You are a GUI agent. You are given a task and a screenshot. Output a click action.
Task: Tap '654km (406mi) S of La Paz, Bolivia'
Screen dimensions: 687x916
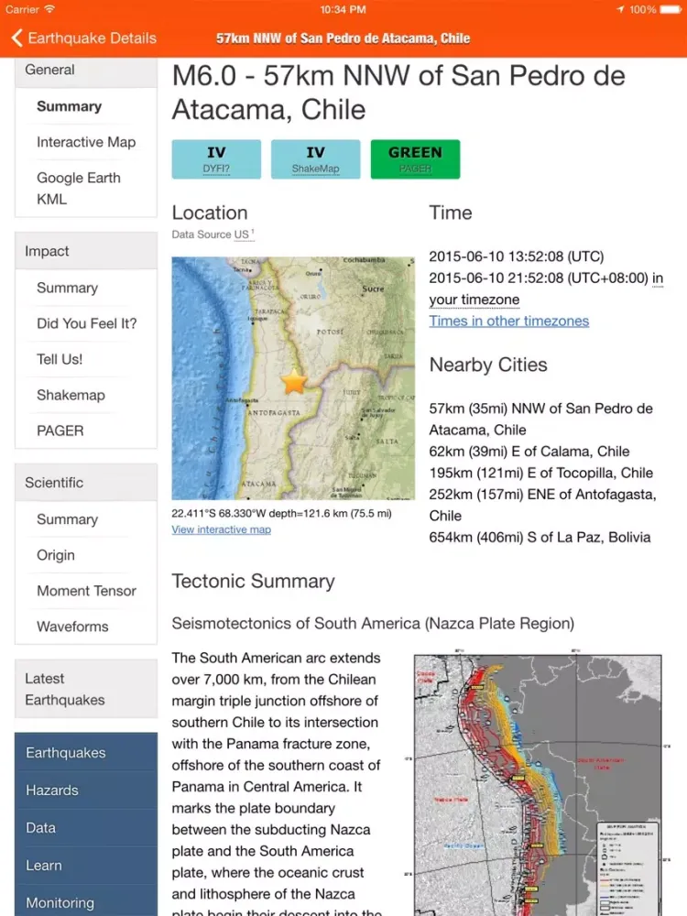coord(540,538)
